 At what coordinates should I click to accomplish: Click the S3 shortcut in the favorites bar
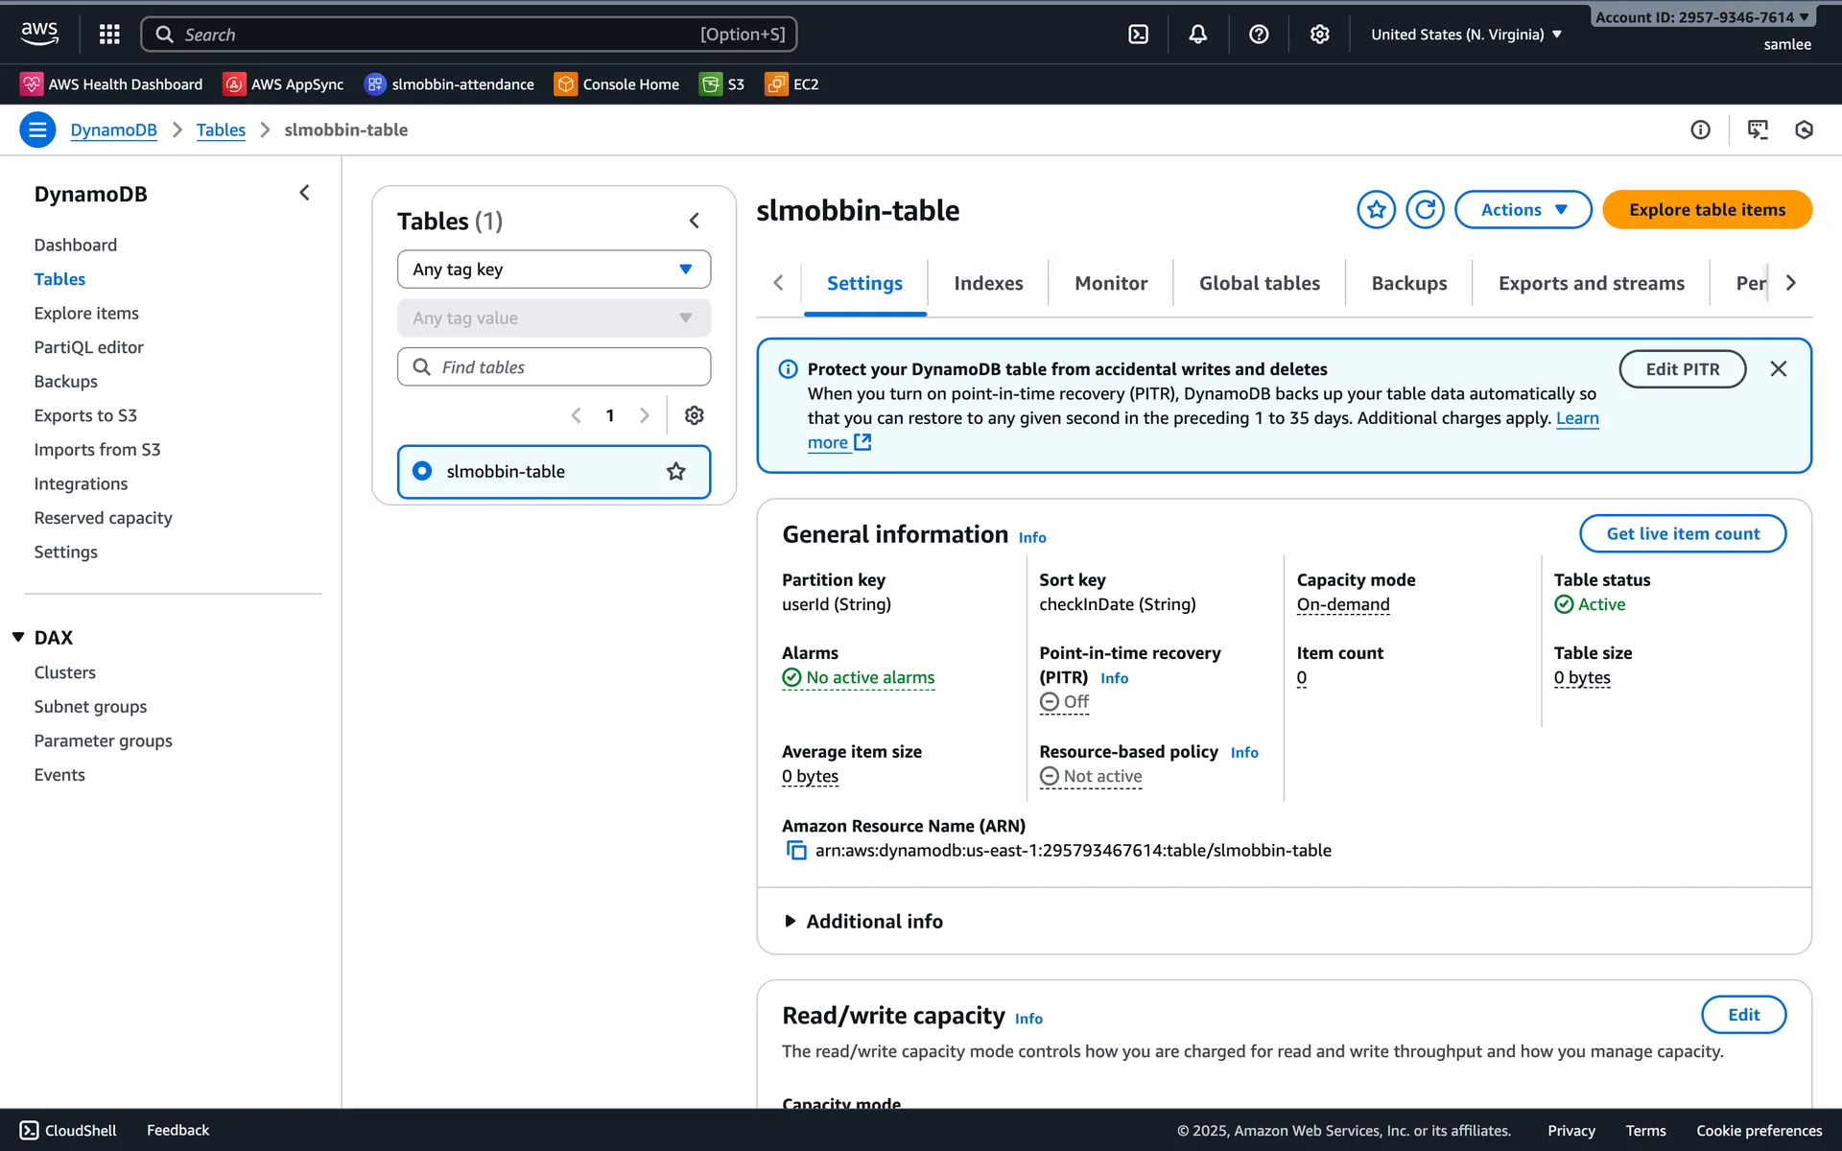[722, 84]
